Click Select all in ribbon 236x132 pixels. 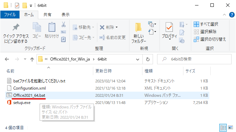[x=206, y=24]
